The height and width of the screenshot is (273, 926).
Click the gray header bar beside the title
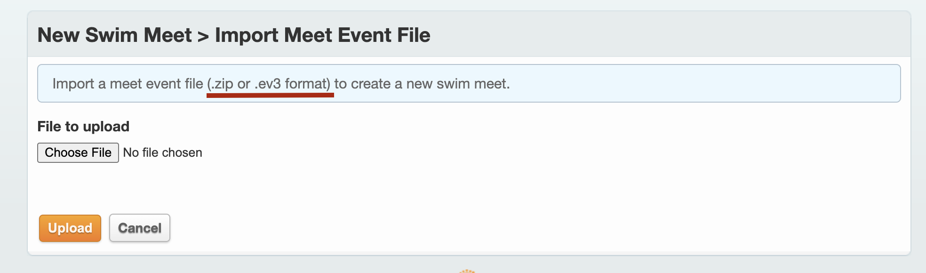pos(668,35)
